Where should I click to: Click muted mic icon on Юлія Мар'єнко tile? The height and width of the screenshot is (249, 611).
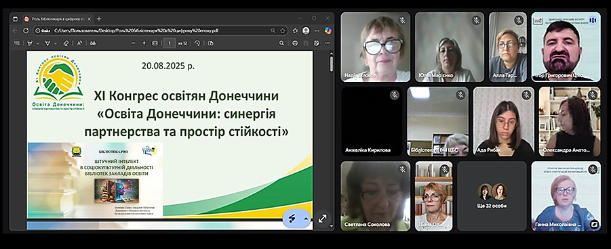pos(476,20)
